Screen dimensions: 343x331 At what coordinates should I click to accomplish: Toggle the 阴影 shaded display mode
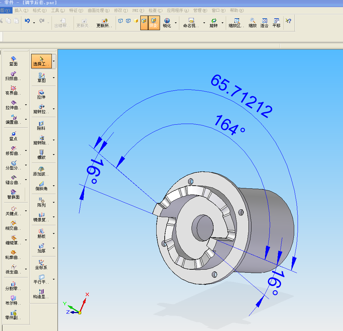point(154,23)
